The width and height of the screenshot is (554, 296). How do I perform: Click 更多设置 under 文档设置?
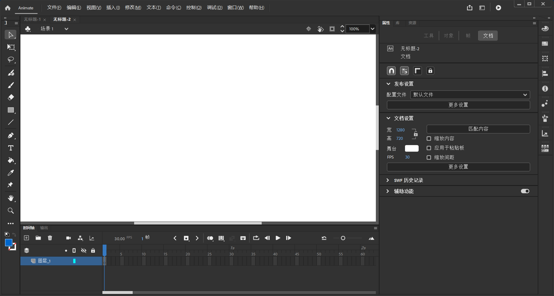(x=458, y=167)
